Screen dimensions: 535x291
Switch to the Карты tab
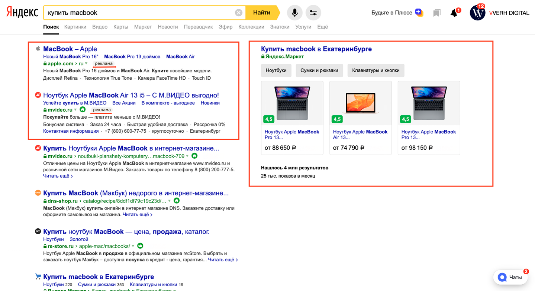click(x=121, y=27)
